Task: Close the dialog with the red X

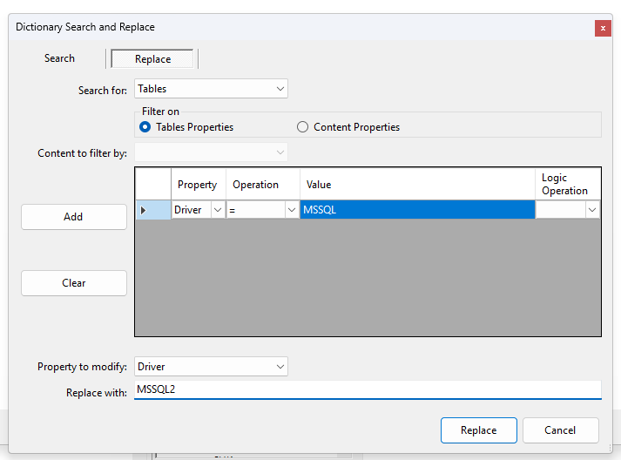Action: pos(603,28)
